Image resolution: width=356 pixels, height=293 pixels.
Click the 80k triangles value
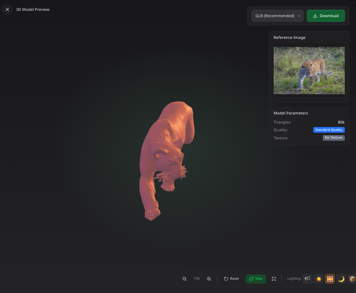[x=341, y=122]
